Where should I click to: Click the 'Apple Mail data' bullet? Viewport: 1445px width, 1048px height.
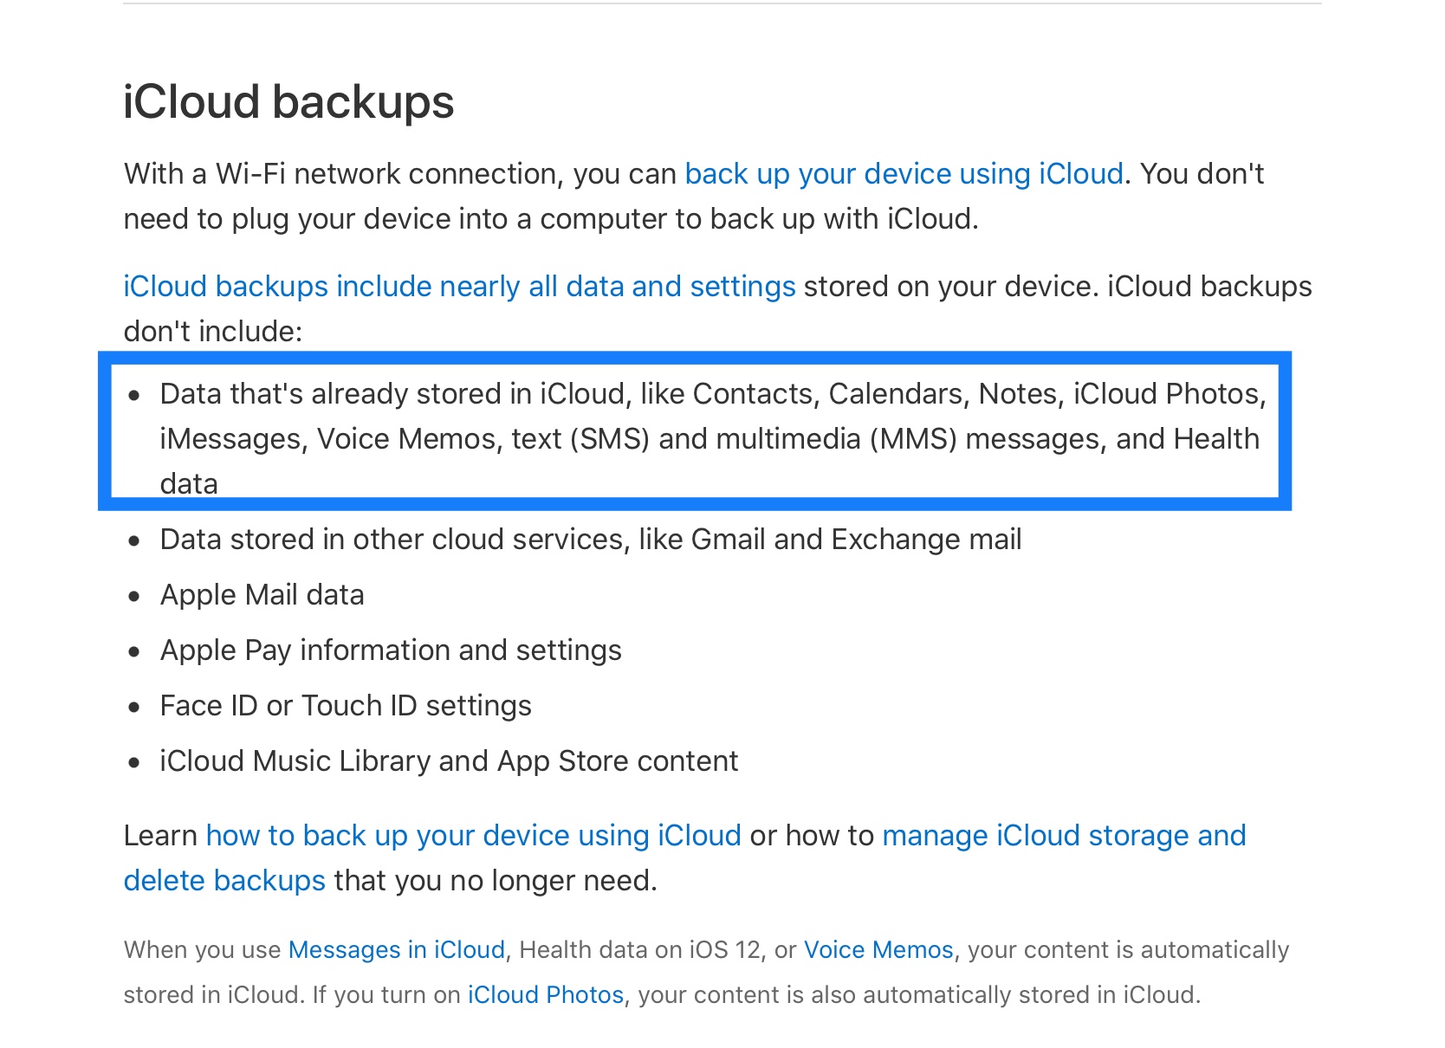click(x=262, y=595)
